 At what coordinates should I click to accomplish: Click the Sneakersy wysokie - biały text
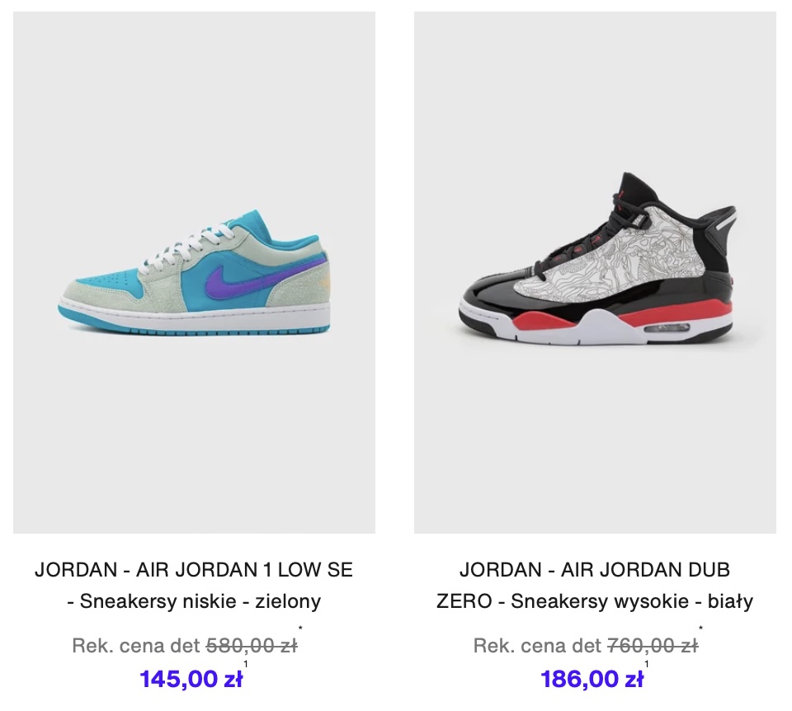pos(632,601)
